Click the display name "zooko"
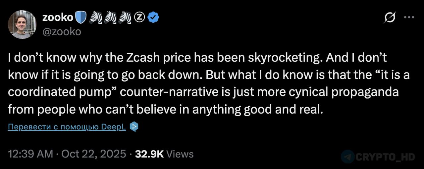 tap(57, 18)
